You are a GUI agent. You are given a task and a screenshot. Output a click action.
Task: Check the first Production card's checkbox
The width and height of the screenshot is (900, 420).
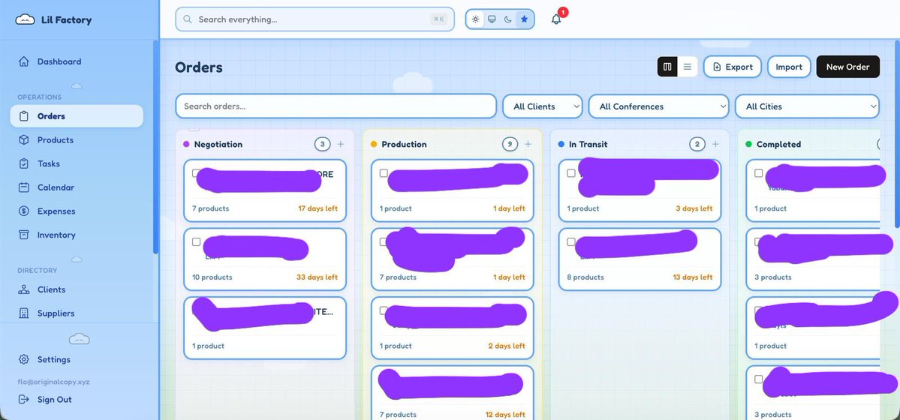pos(384,172)
